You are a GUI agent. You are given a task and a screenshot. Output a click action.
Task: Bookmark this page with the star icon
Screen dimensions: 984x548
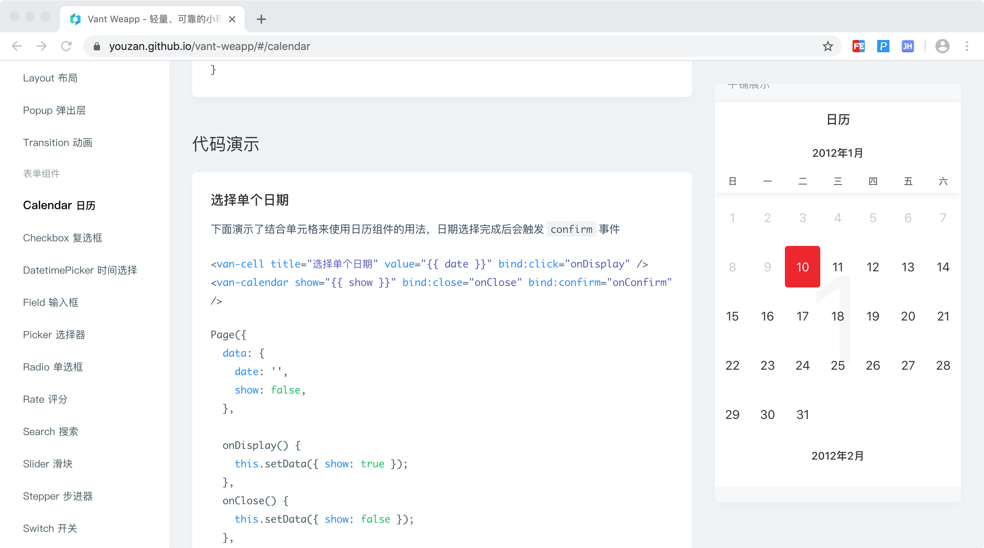point(828,46)
